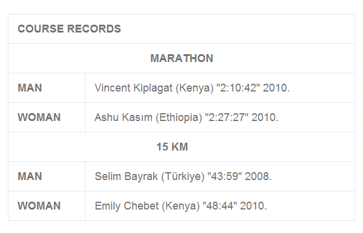Click the "48:44" time text
This screenshot has height=233, width=363.
pyautogui.click(x=219, y=206)
